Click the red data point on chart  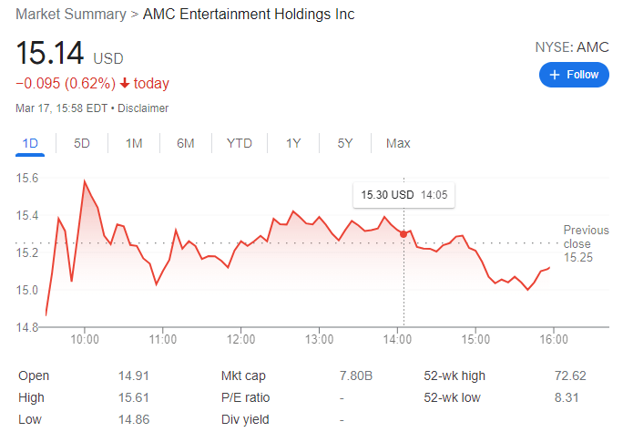click(x=403, y=234)
